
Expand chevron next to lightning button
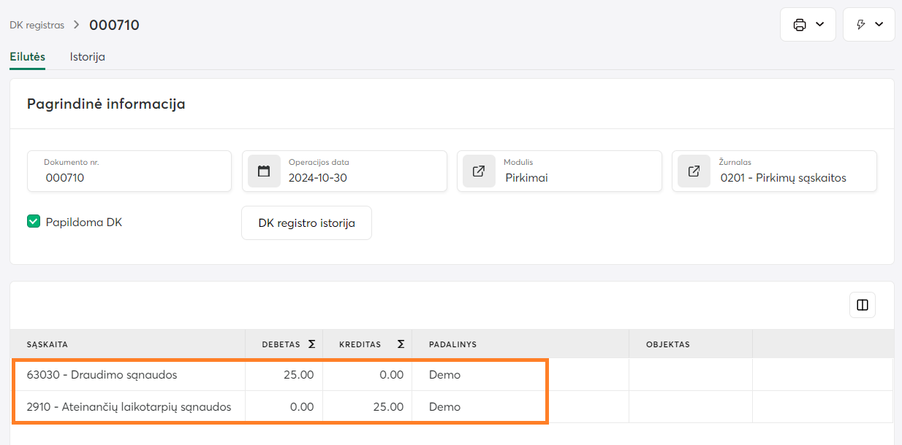(879, 25)
